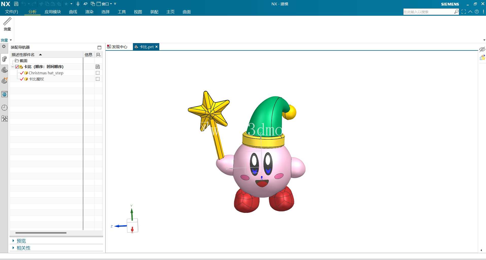The image size is (486, 260).
Task: Toggle the 卡比魔杖 red checkmark
Action: point(22,79)
